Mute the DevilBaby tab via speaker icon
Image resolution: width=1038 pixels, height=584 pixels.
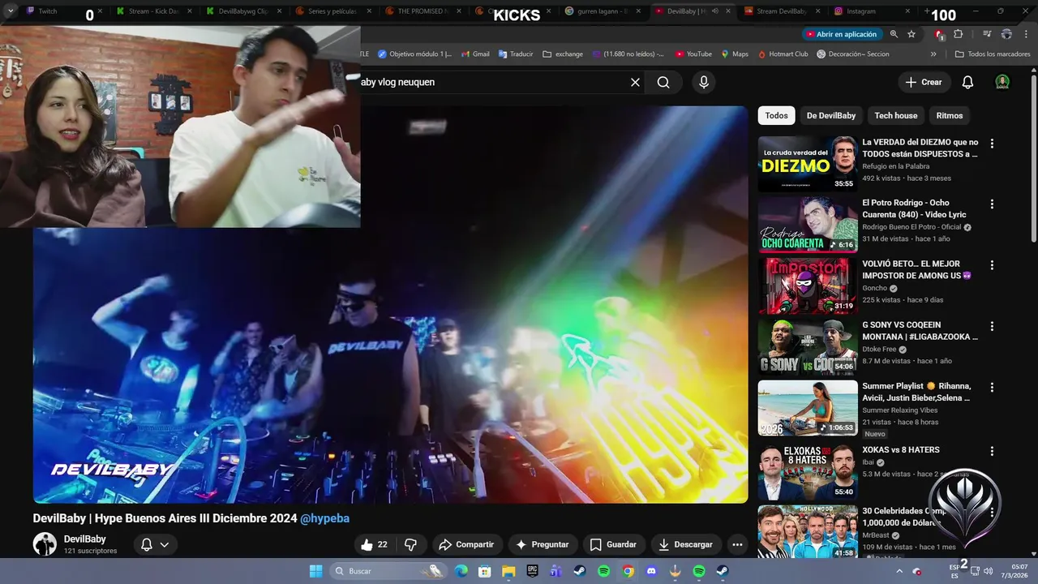pos(714,11)
